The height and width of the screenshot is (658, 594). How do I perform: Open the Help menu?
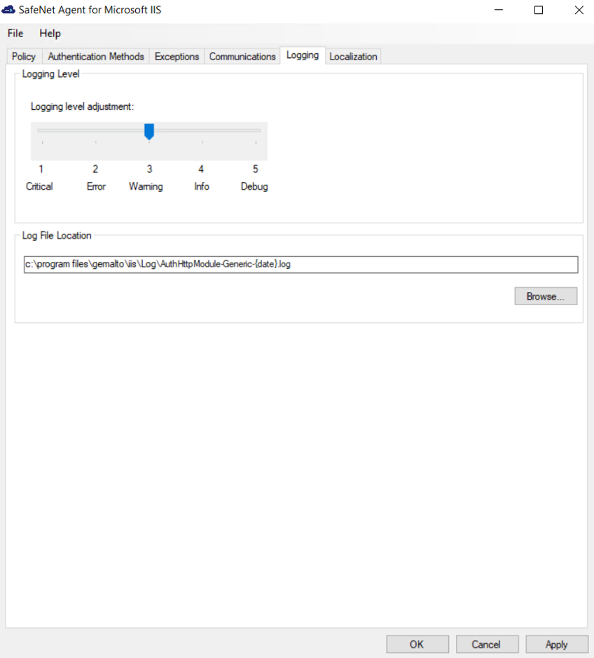[x=50, y=34]
